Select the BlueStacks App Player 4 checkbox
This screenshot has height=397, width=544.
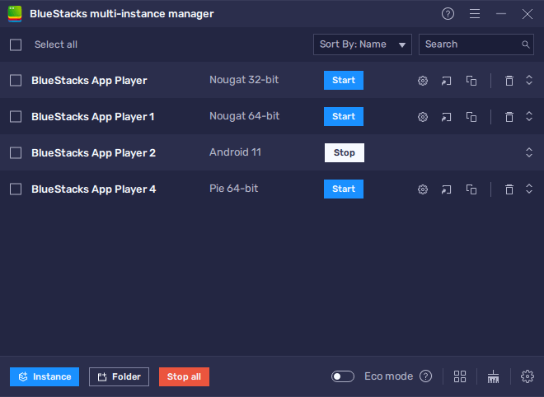[x=16, y=189]
